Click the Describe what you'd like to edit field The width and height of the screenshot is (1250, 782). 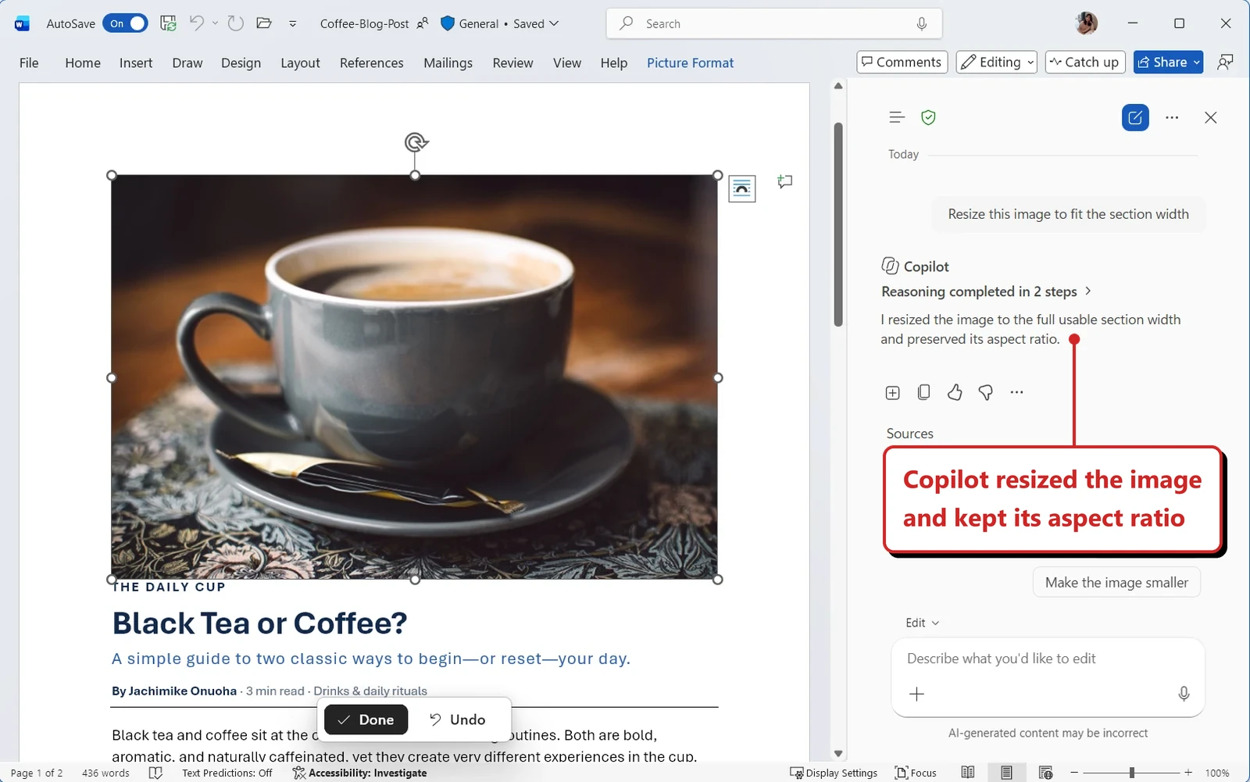[1048, 659]
